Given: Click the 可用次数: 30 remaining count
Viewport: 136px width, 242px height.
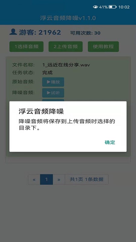Looking at the screenshot, I should (x=85, y=33).
